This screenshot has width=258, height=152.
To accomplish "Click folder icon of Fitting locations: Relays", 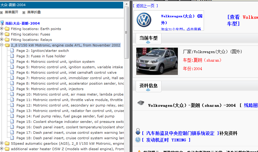I will point(7,40).
